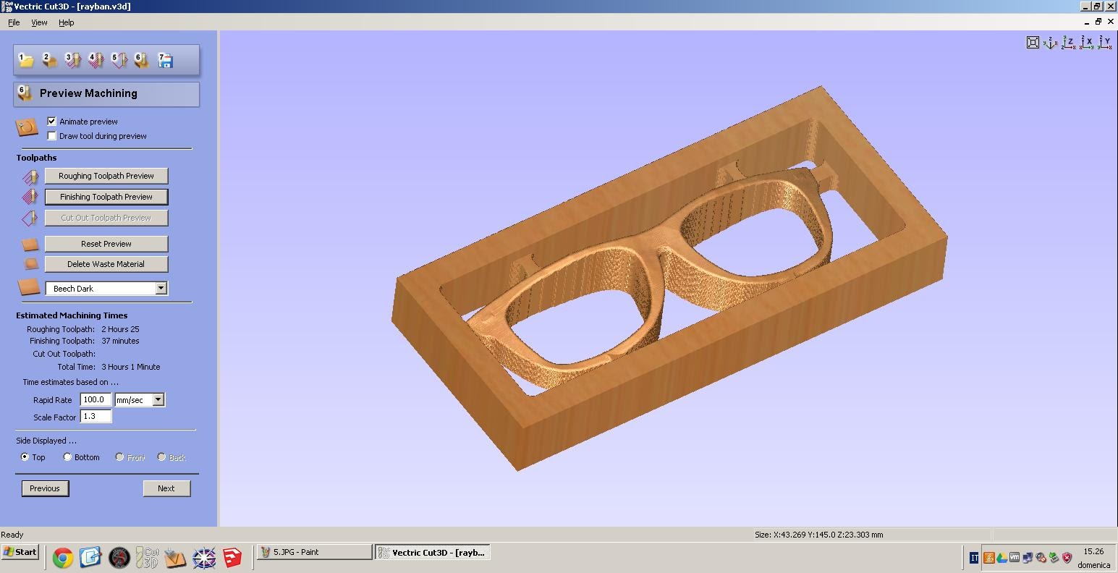Toggle Animate preview checkbox
Screen dimensions: 1118x573
[51, 122]
